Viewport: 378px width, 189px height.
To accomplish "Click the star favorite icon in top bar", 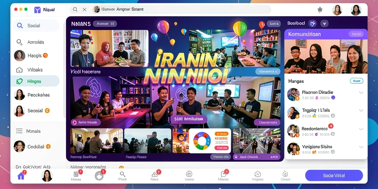I will (x=320, y=10).
